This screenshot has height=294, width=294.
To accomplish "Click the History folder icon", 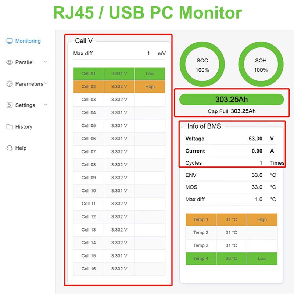I will point(10,126).
